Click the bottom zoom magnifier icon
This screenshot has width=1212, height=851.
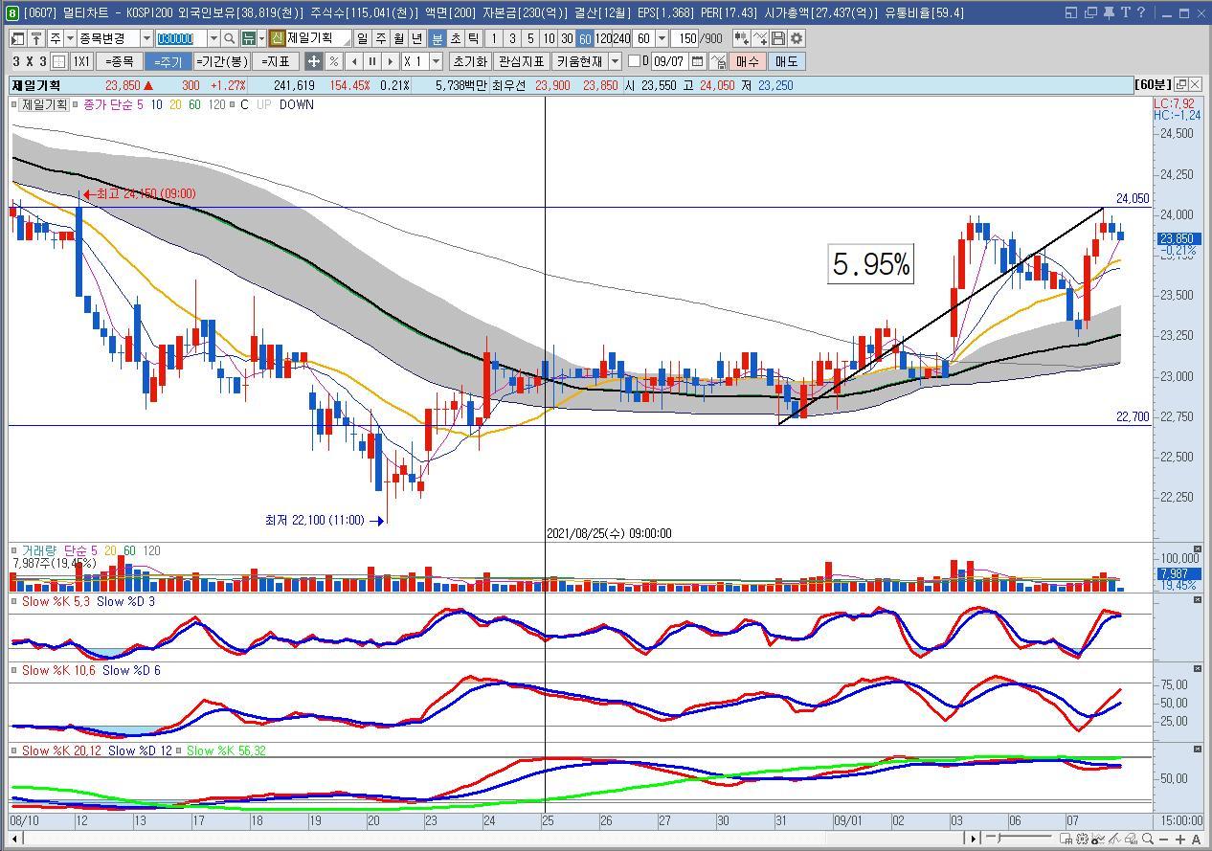pyautogui.click(x=1147, y=839)
